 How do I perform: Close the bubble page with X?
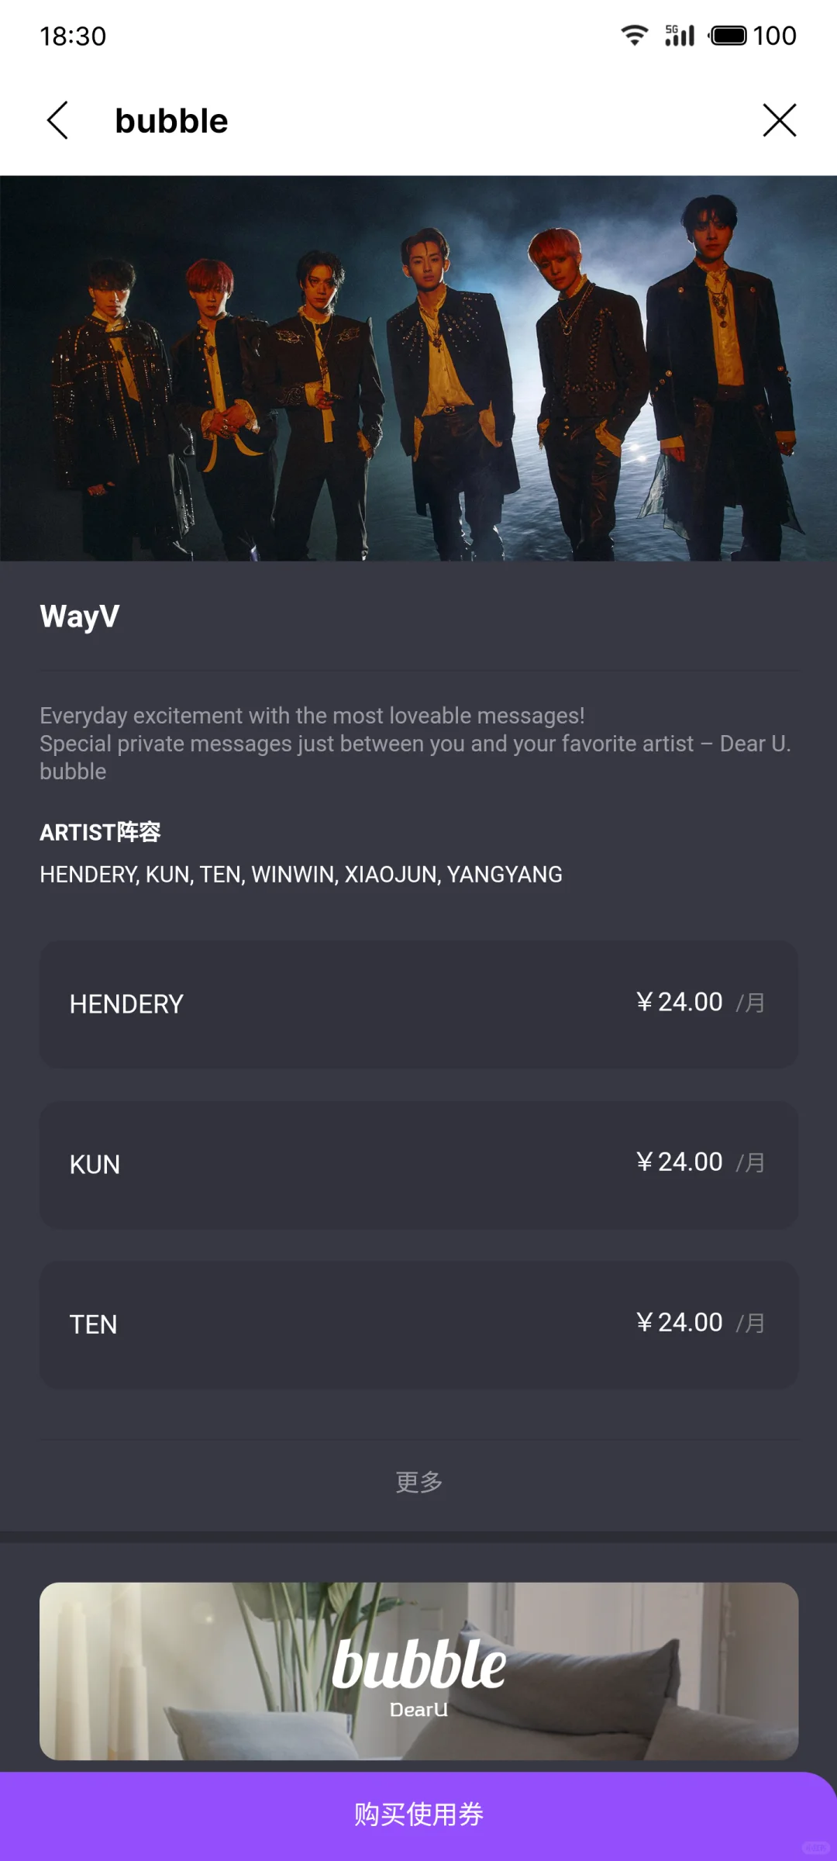[779, 121]
